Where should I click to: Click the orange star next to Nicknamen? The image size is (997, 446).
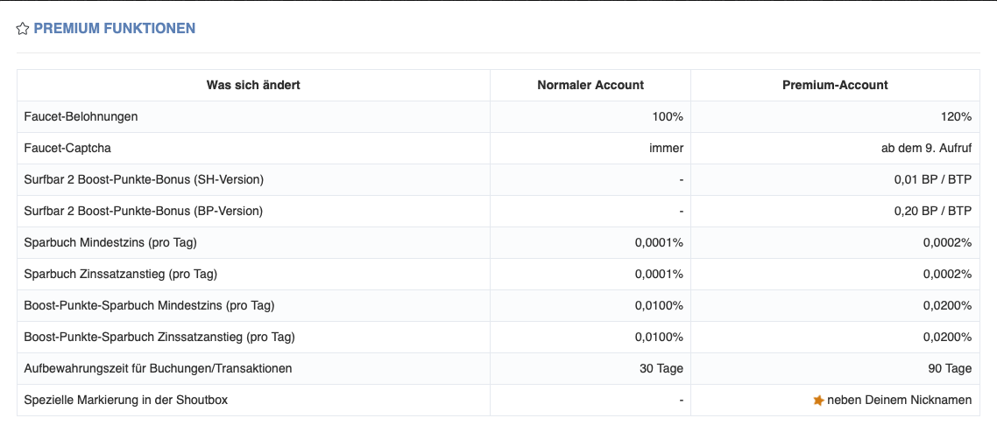click(x=819, y=401)
